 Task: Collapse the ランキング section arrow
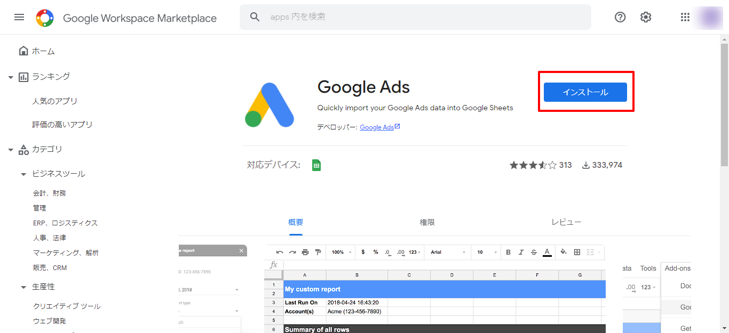(x=11, y=77)
